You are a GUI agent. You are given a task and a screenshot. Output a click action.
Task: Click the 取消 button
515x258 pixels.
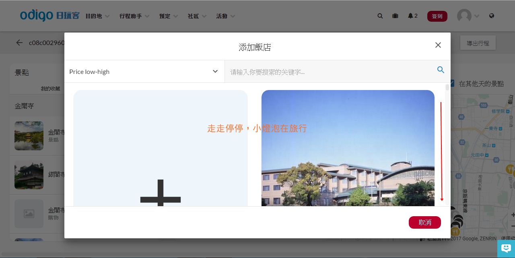click(x=425, y=222)
